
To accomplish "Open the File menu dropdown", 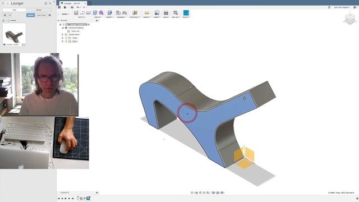I will tap(65, 7).
